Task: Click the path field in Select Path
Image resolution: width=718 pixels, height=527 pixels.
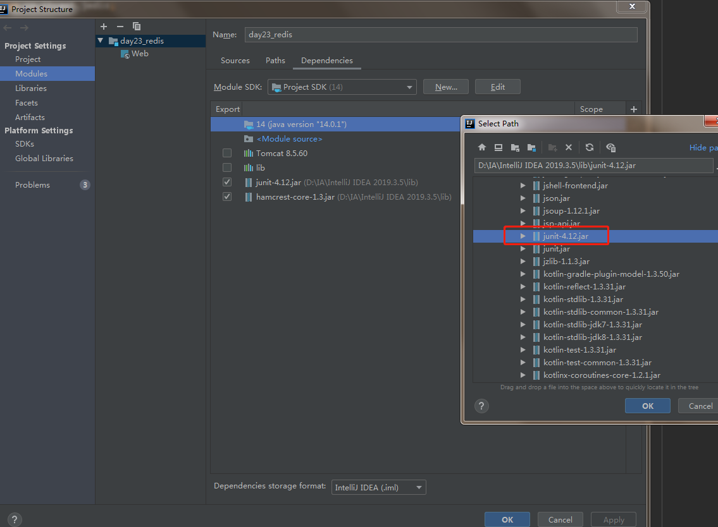Action: pos(593,166)
